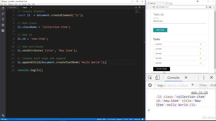Split the editor with split icon
The width and height of the screenshot is (216, 121).
click(139, 7)
